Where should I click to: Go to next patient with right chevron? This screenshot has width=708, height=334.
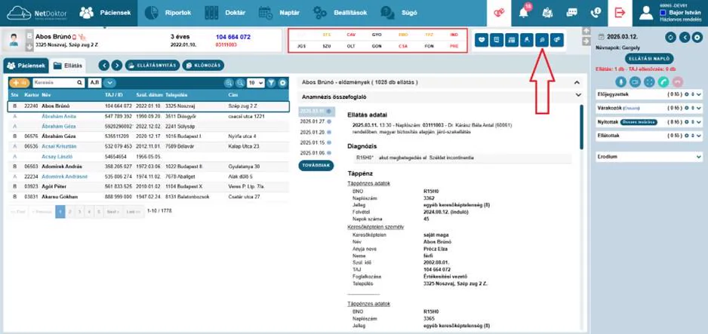(x=117, y=66)
